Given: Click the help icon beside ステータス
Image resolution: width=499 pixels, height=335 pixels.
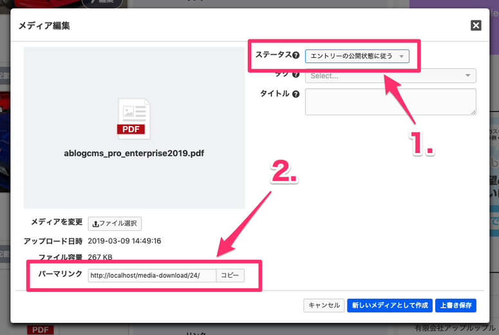Looking at the screenshot, I should click(x=296, y=55).
